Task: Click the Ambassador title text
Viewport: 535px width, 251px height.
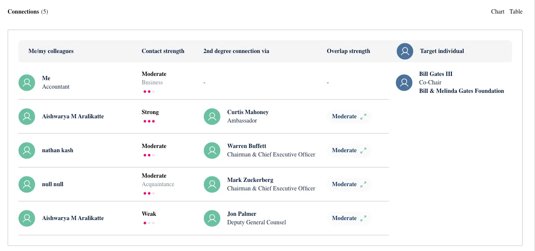Action: (242, 121)
